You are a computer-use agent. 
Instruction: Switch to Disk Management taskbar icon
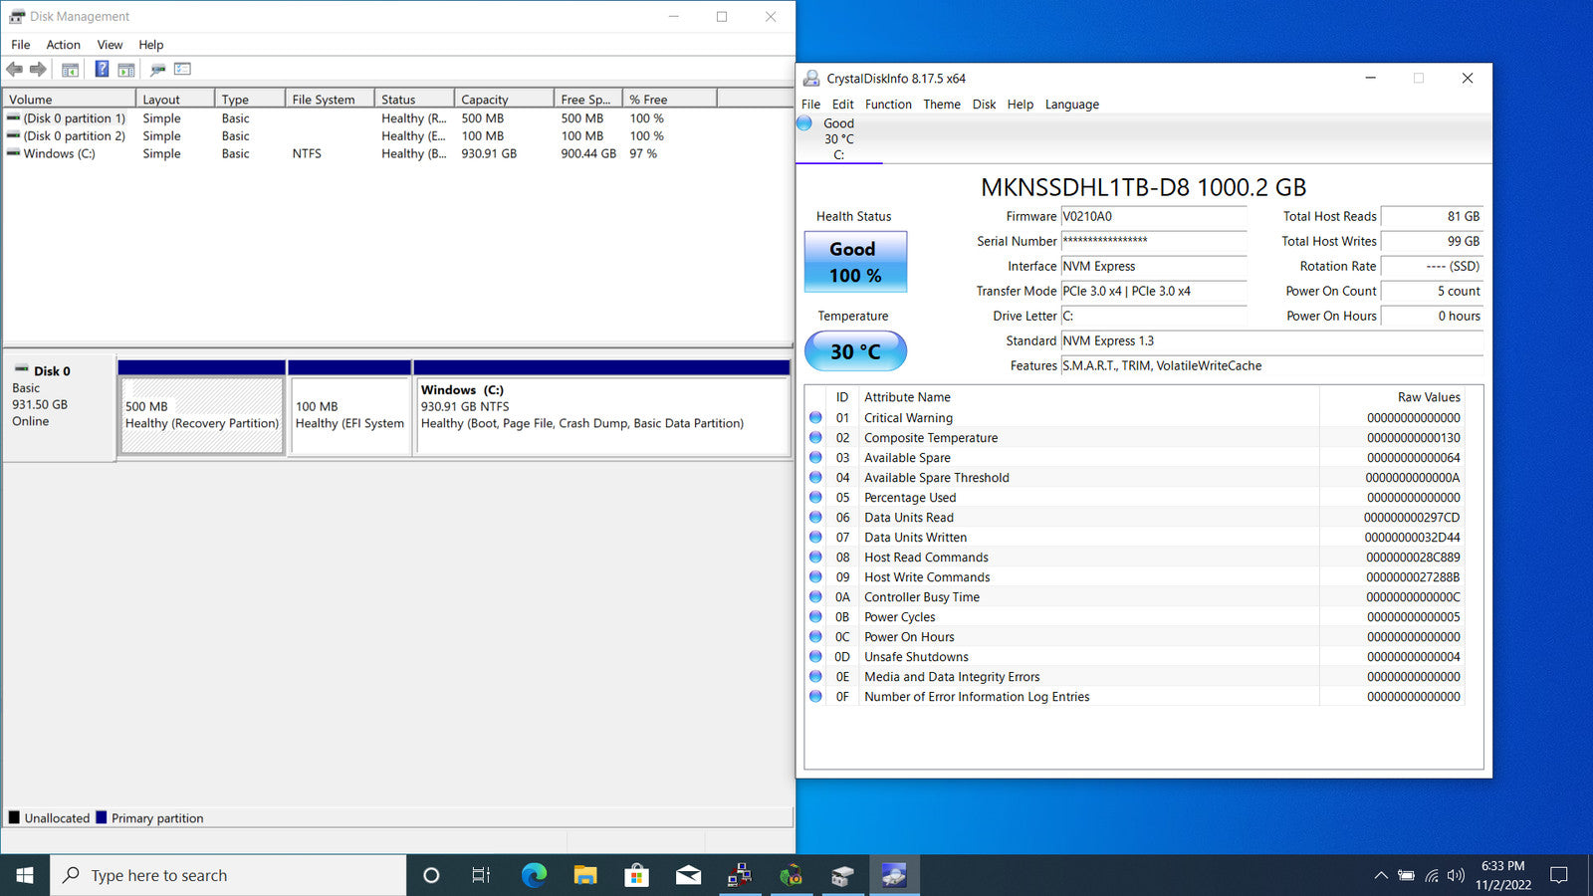pyautogui.click(x=842, y=875)
